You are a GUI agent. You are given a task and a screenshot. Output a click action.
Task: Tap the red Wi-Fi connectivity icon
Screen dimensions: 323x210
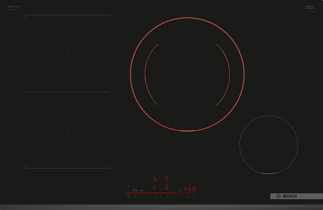pos(128,186)
